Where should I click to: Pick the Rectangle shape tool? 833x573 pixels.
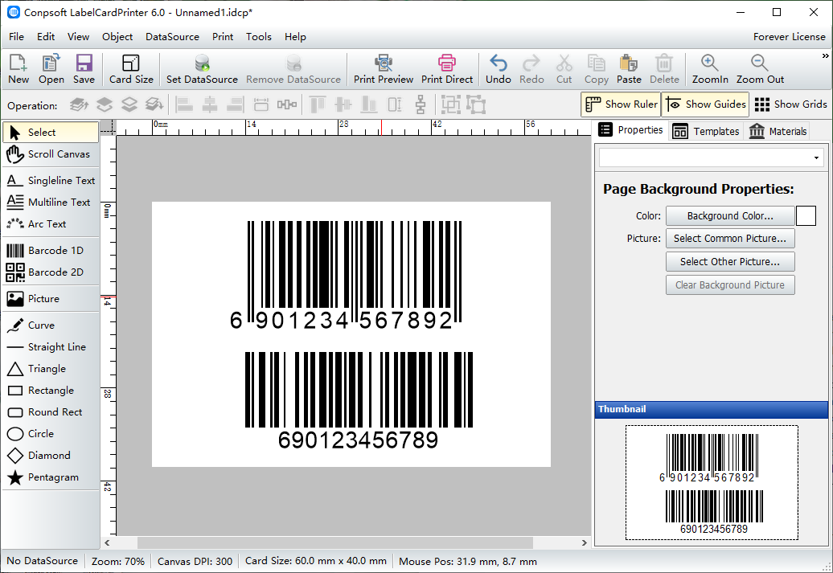51,391
